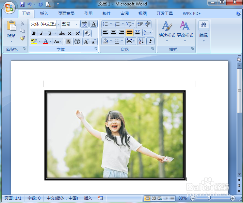The image size is (243, 203).
Task: Apply distributed alignment to the paragraph
Action: coord(137,33)
